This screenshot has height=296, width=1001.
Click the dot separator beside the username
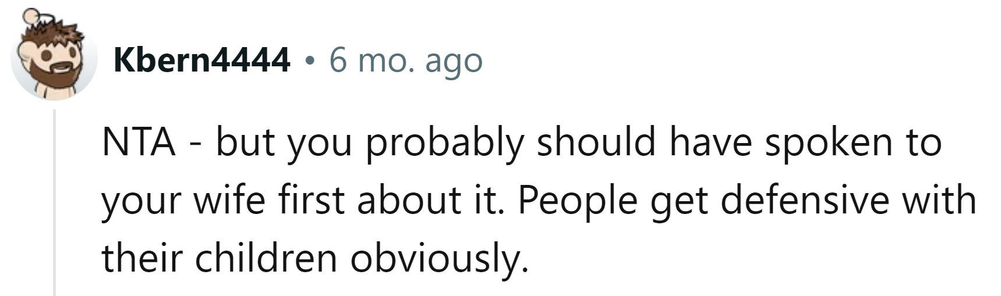click(310, 60)
